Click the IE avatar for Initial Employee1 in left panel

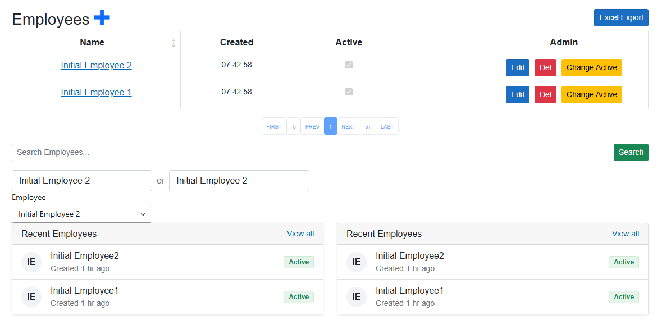[x=31, y=296]
